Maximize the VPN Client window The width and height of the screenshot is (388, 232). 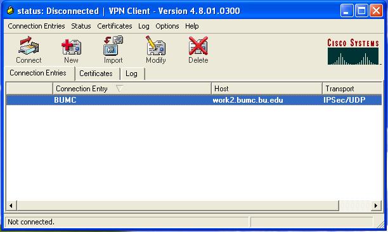click(x=361, y=11)
